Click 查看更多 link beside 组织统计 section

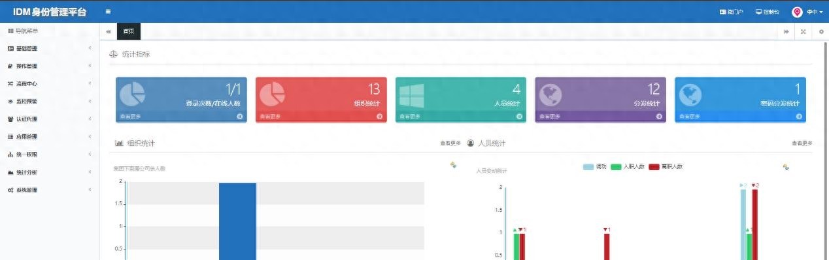pyautogui.click(x=450, y=143)
